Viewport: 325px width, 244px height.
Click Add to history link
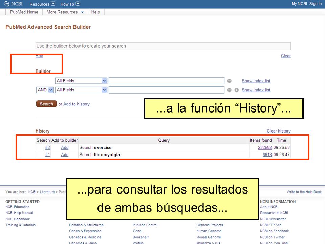pos(77,104)
